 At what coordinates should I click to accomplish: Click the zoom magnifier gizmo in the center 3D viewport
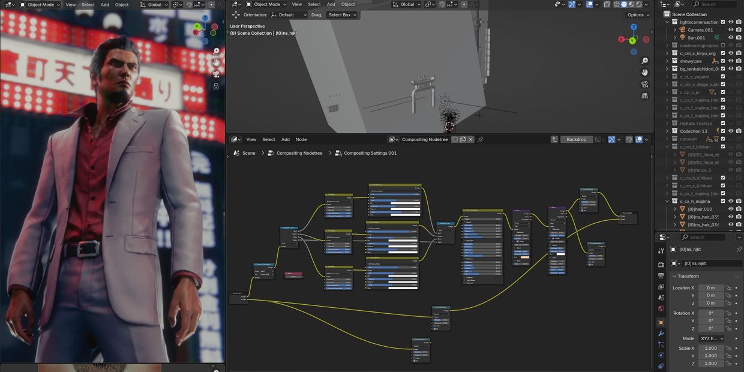644,61
